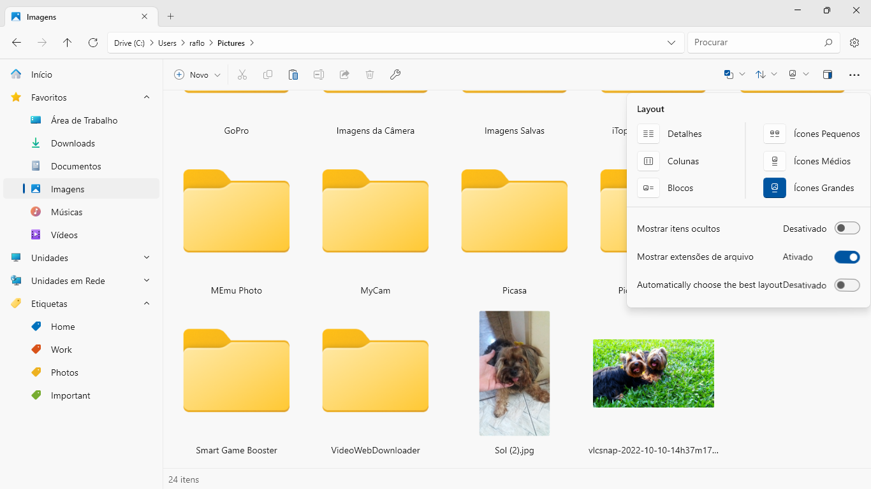Select Blocos layout option

point(665,188)
